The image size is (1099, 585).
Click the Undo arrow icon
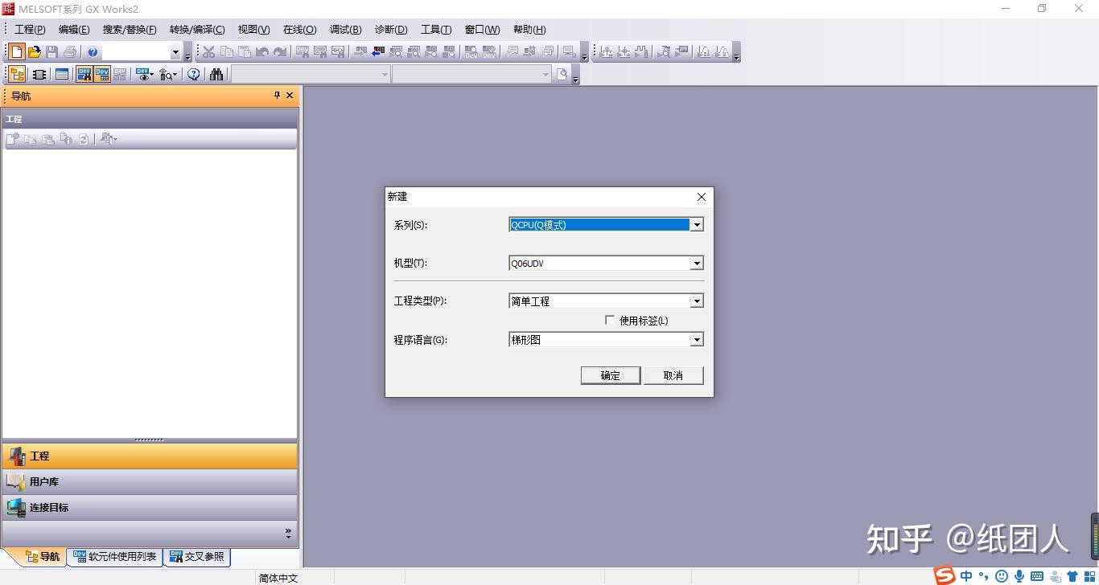click(262, 52)
